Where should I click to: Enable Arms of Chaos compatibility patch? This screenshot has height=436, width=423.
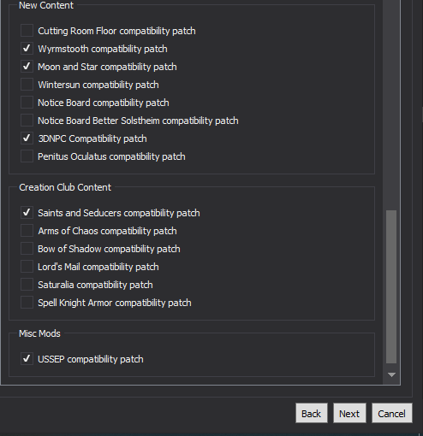point(27,231)
